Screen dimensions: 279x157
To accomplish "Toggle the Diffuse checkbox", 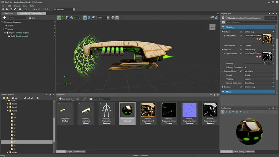I will pos(241,32).
